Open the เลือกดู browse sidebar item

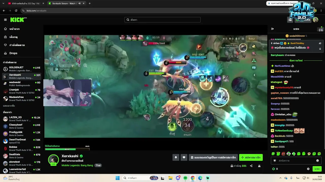(x=13, y=37)
